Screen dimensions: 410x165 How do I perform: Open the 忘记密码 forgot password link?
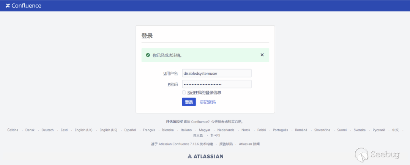pyautogui.click(x=208, y=102)
